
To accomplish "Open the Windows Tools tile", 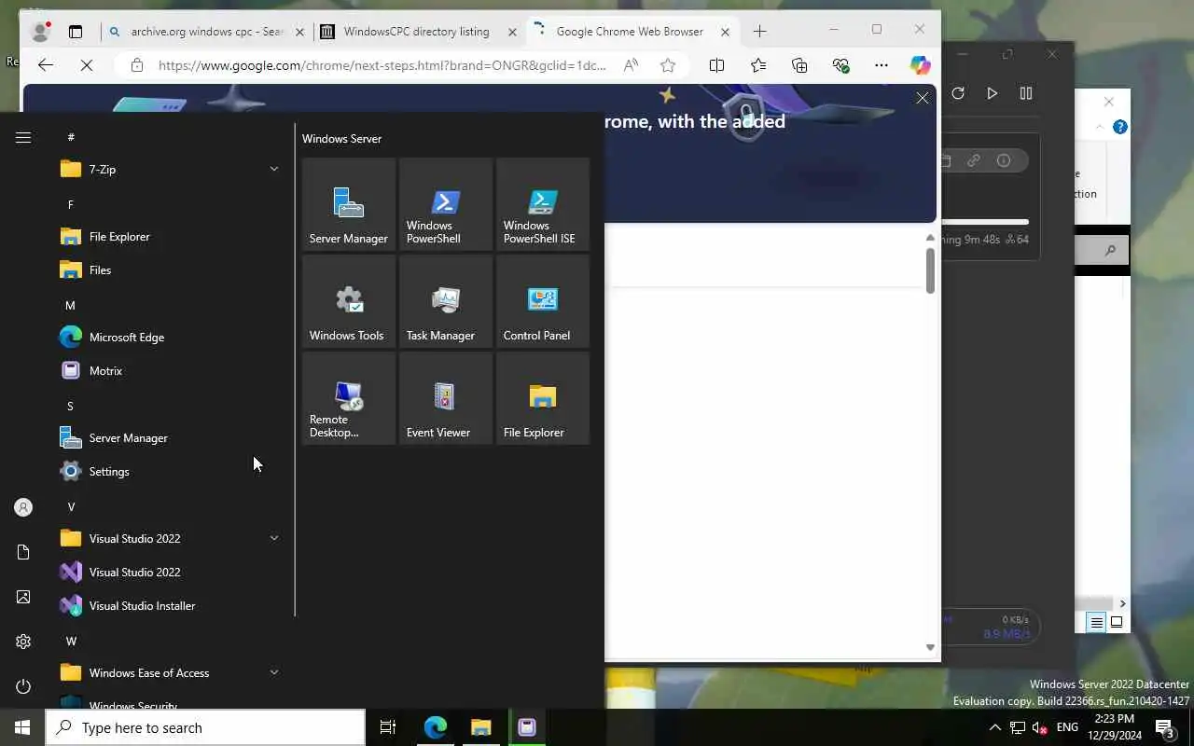I will [x=349, y=301].
